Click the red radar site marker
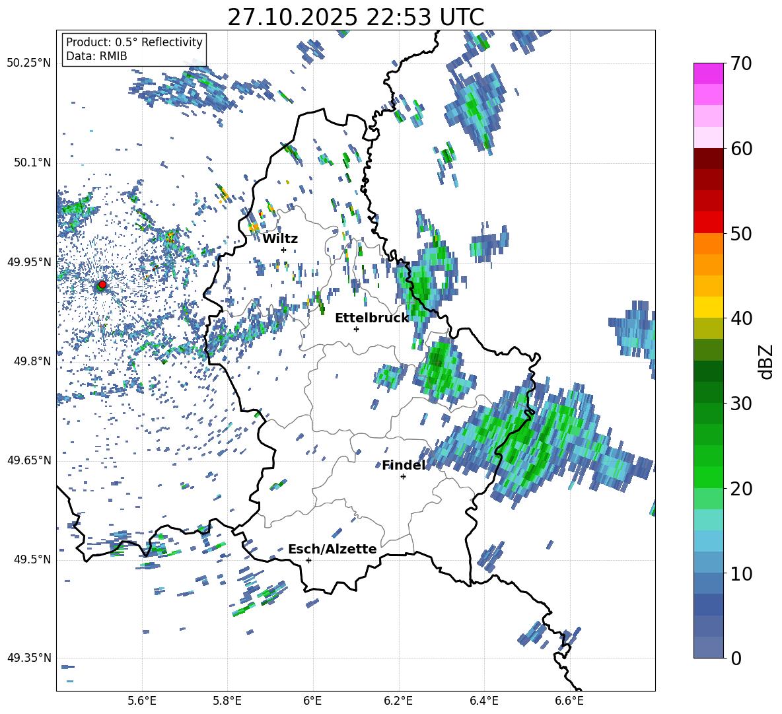This screenshot has width=782, height=714. (x=102, y=284)
